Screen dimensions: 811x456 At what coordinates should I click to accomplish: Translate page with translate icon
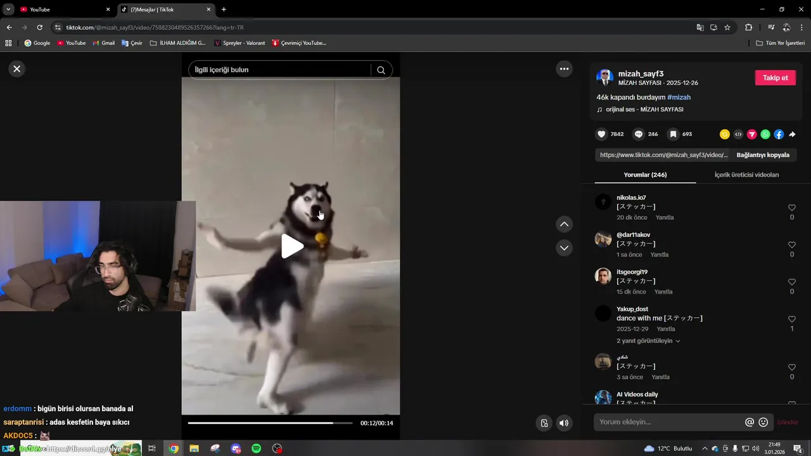click(x=700, y=27)
